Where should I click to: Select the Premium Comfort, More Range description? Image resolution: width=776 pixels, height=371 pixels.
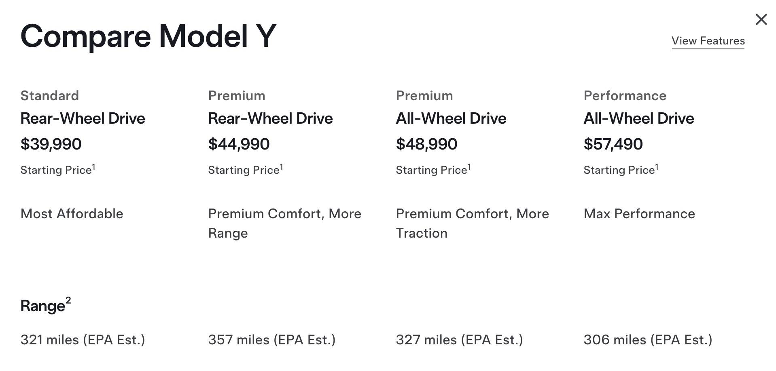coord(284,223)
